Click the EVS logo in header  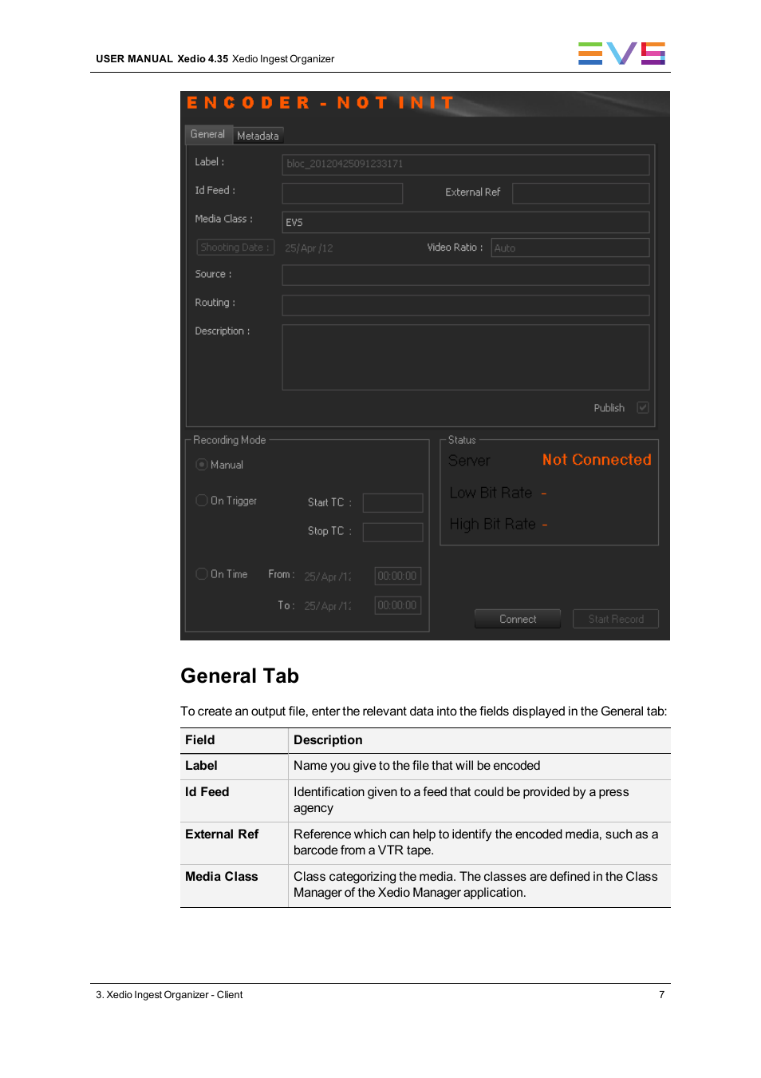(x=621, y=53)
